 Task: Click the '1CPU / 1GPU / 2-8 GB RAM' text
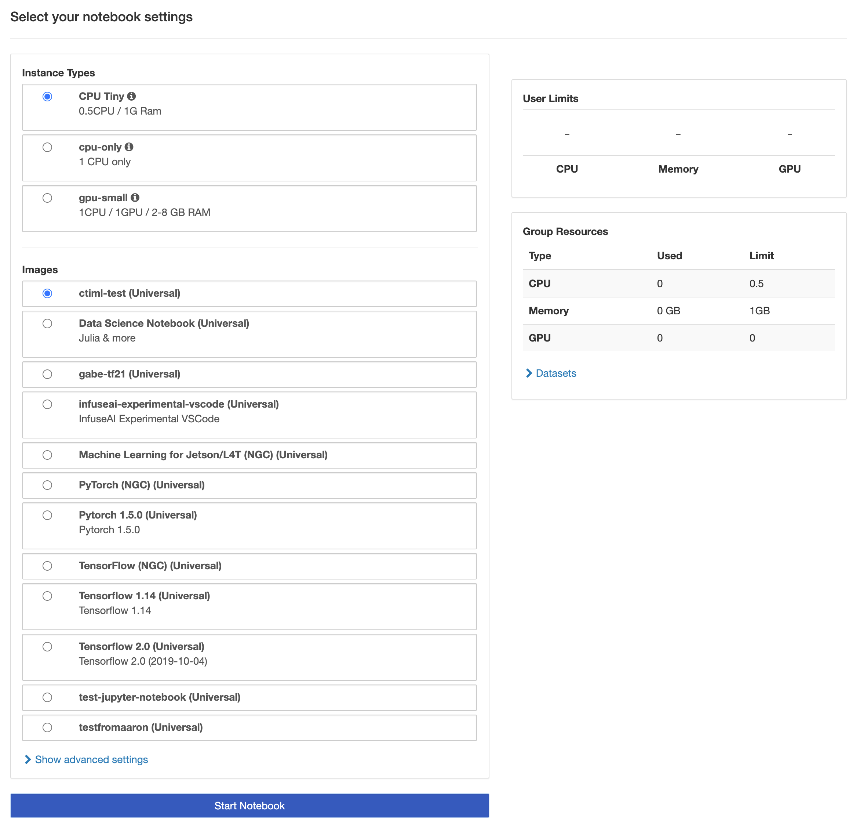coord(145,212)
